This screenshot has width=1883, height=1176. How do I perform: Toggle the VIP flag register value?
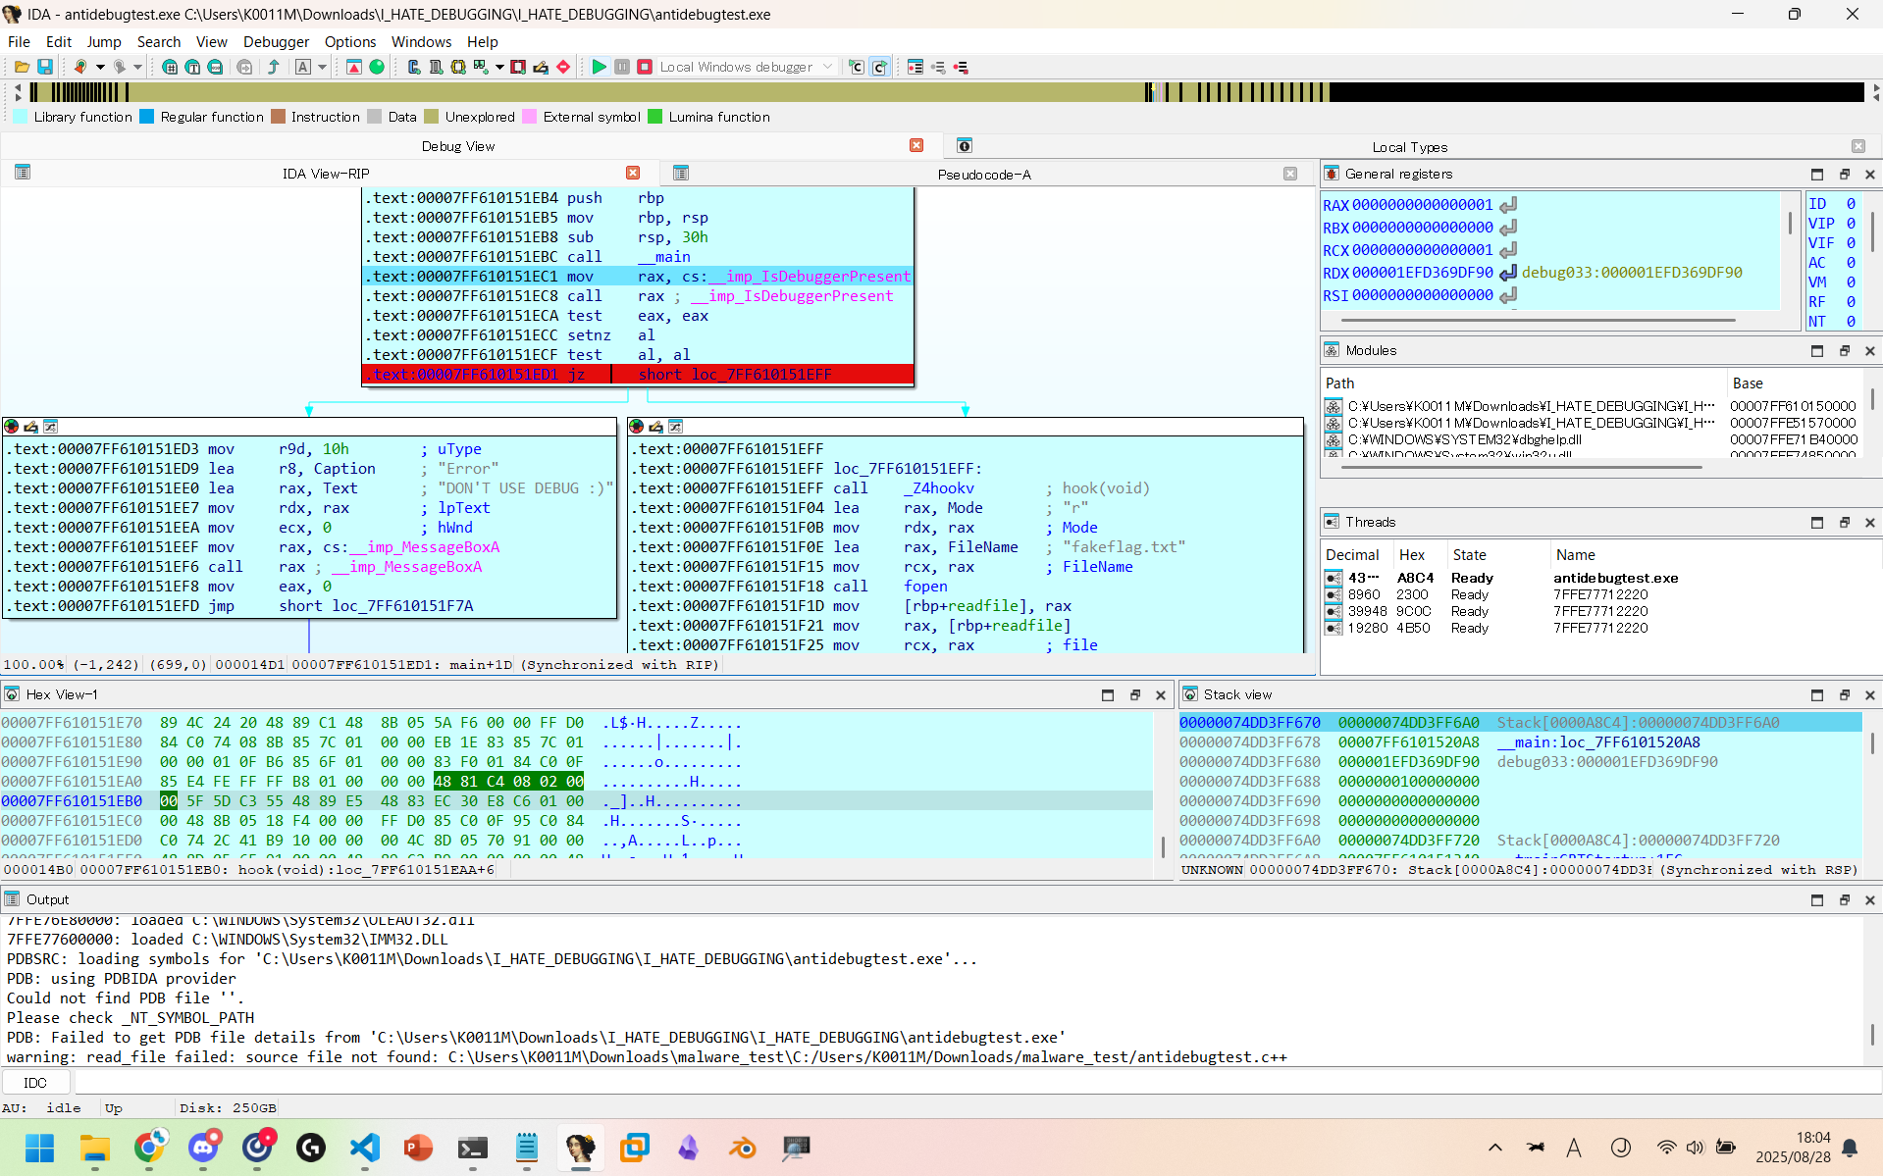click(1851, 224)
